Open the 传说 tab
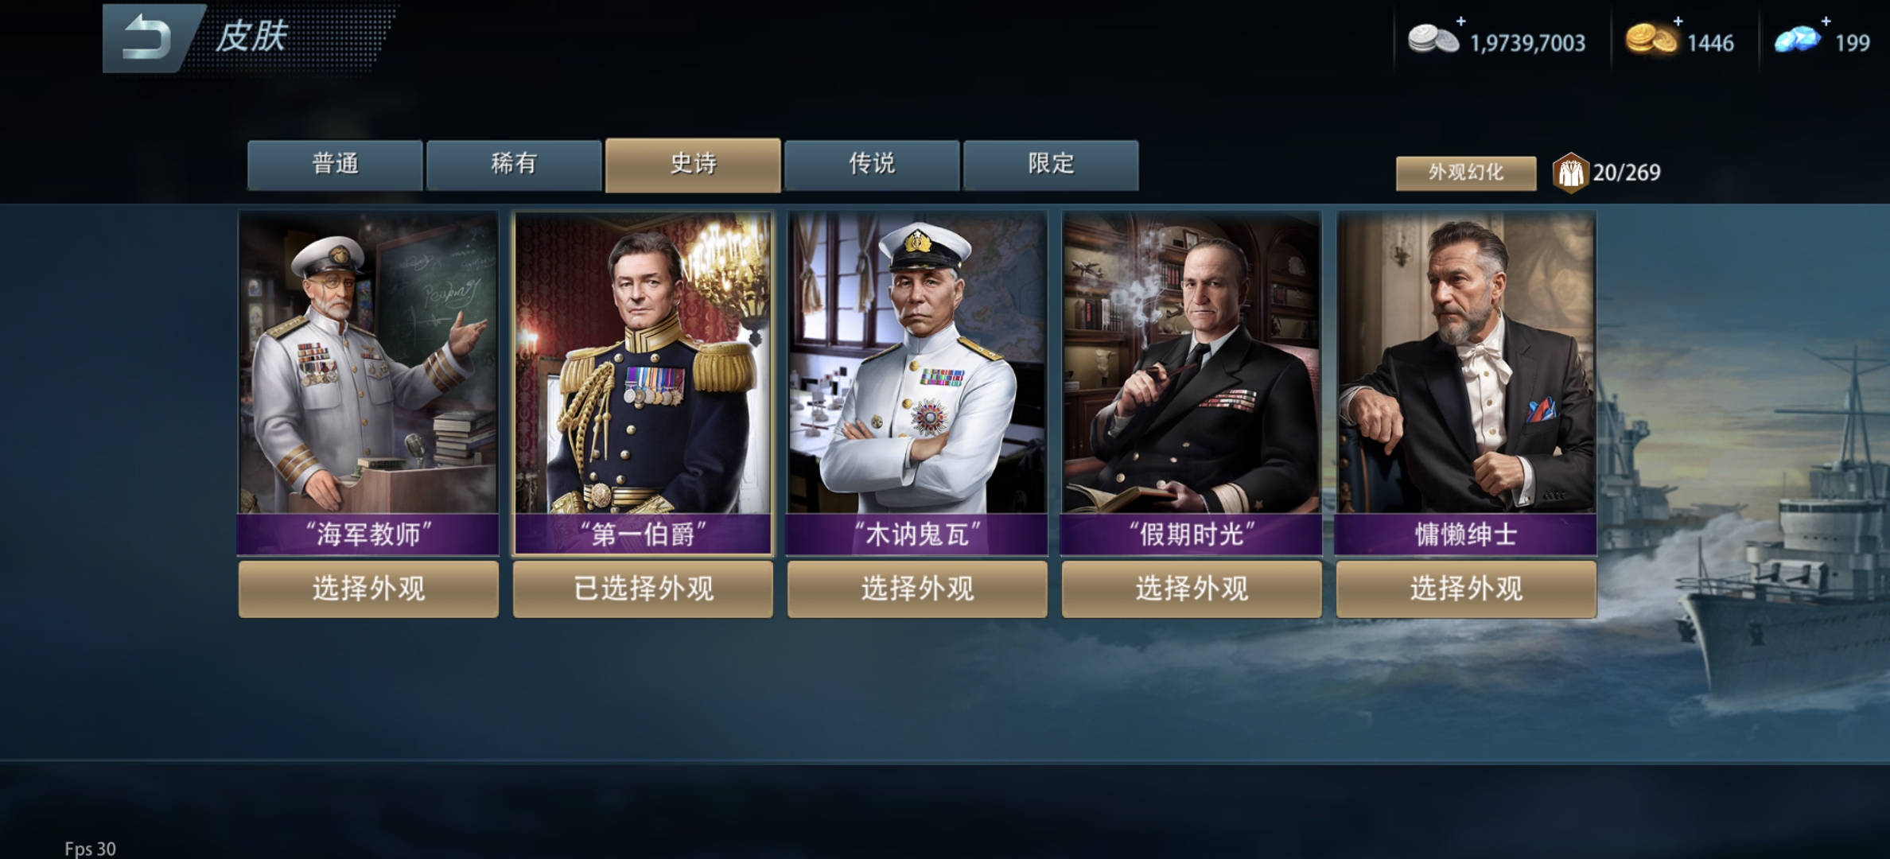 coord(872,165)
